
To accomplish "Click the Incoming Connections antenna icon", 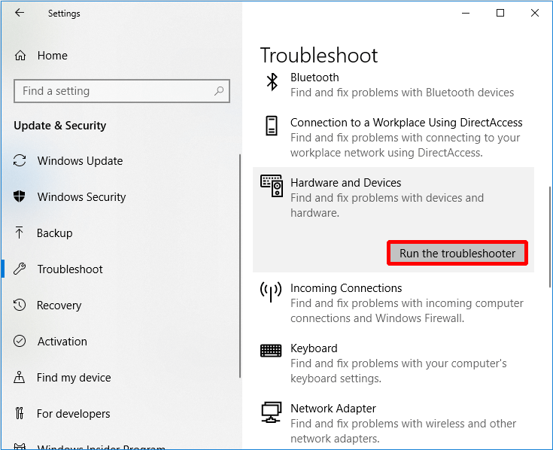I will pyautogui.click(x=271, y=291).
